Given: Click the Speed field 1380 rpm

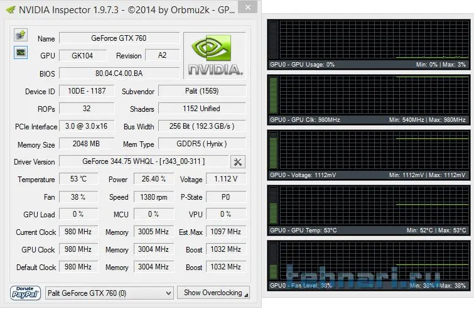Looking at the screenshot, I should click(154, 197).
